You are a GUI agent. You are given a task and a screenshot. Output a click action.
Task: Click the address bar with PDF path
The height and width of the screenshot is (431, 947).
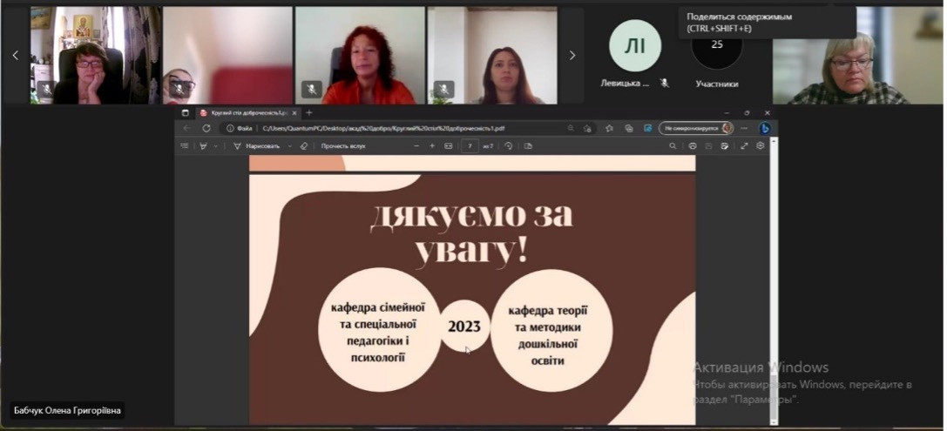click(x=383, y=128)
